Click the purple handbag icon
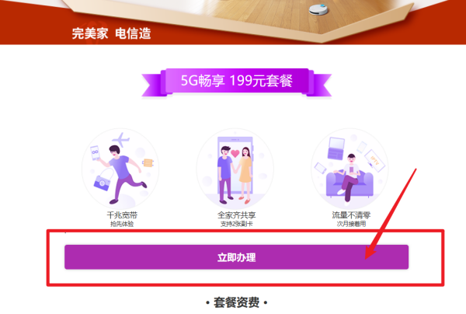The width and height of the screenshot is (466, 314). (x=103, y=180)
